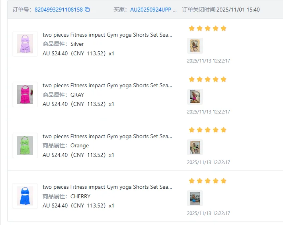
Task: Open buyer AU20250924IJPP profile link
Action: (x=150, y=10)
